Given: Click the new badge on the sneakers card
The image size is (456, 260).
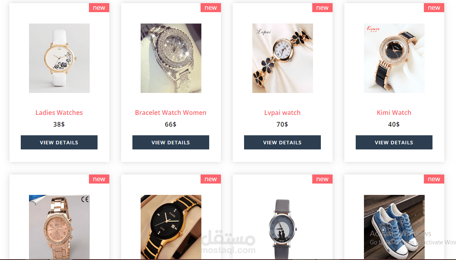Looking at the screenshot, I should 434,179.
